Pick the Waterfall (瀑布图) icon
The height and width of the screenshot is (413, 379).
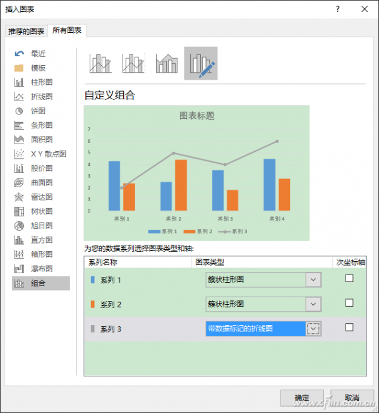(19, 269)
